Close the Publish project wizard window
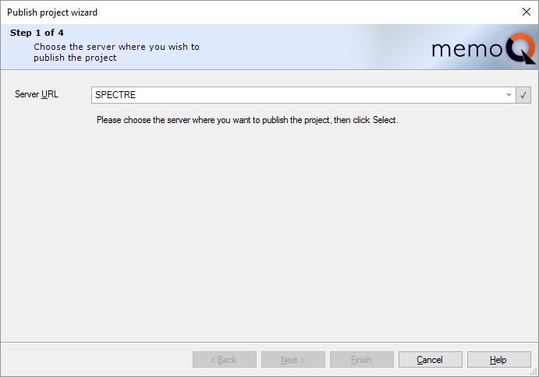Screen dimensions: 539x377 pyautogui.click(x=526, y=12)
